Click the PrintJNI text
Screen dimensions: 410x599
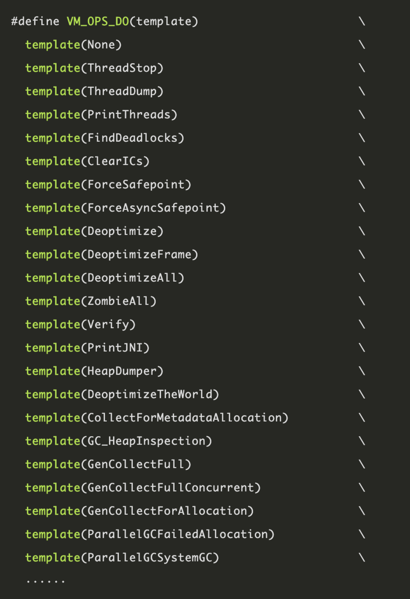point(115,348)
